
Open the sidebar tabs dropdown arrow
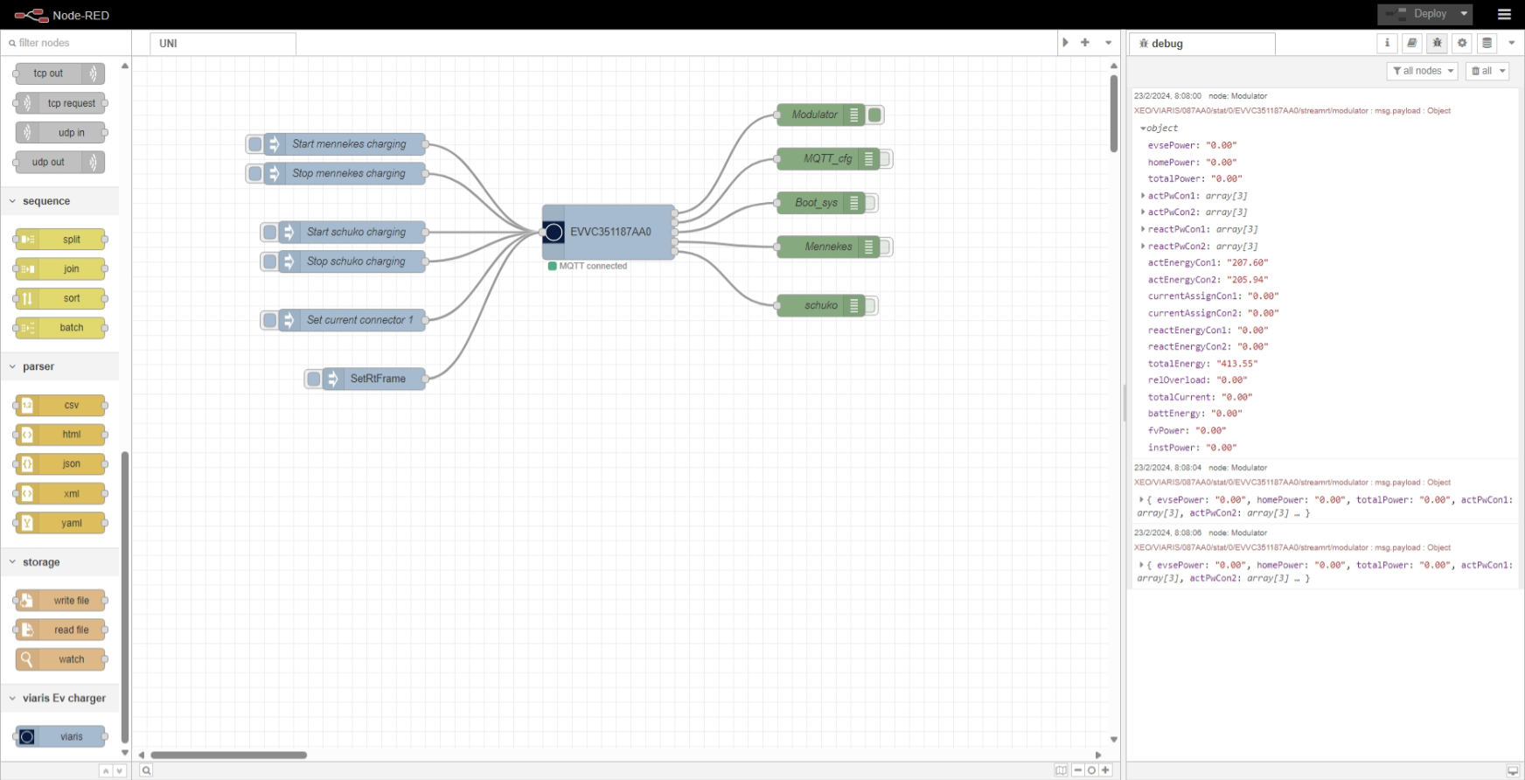tap(1511, 43)
